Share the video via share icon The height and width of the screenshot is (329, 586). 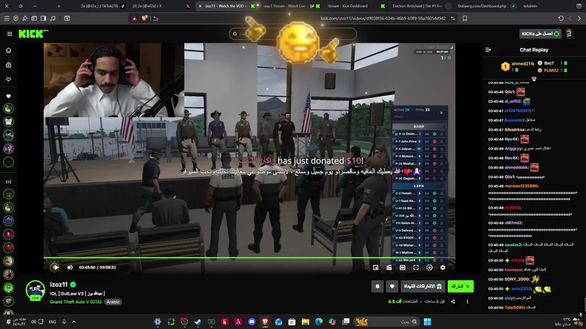coord(453,302)
